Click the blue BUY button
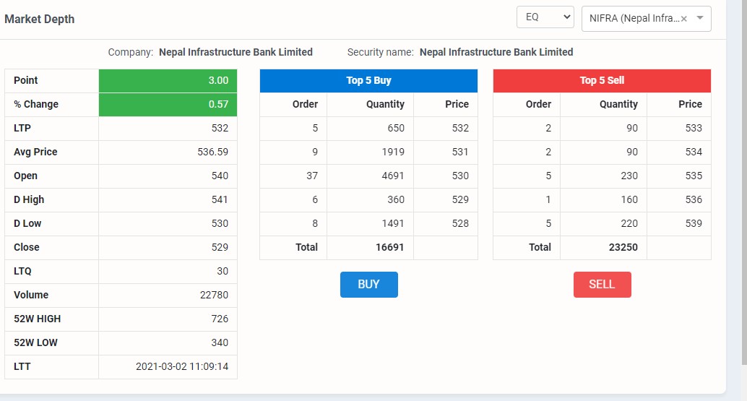 [368, 285]
